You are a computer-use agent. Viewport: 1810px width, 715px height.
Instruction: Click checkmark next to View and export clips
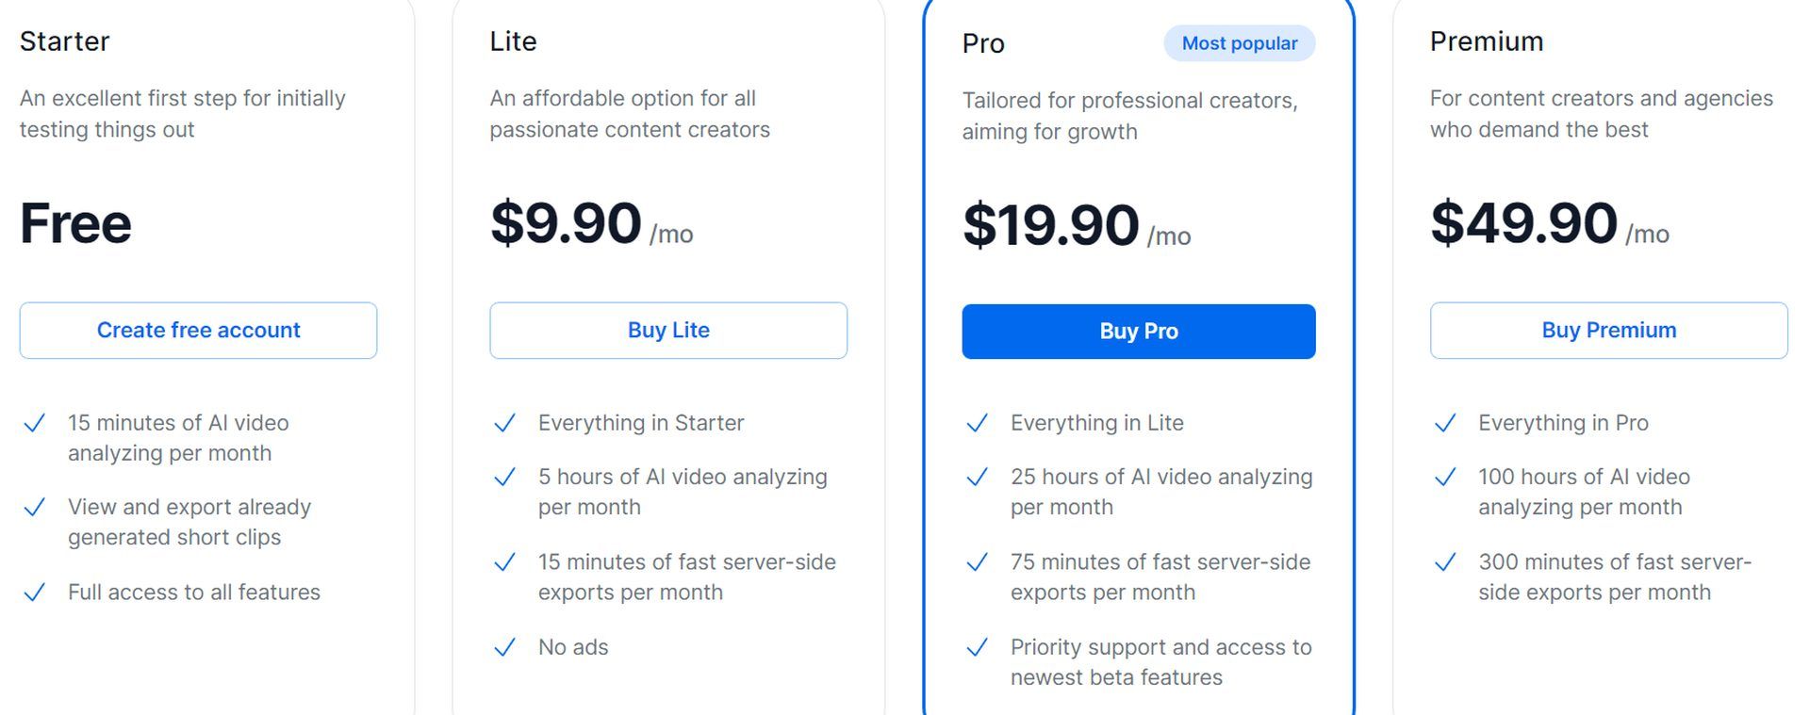pos(34,508)
